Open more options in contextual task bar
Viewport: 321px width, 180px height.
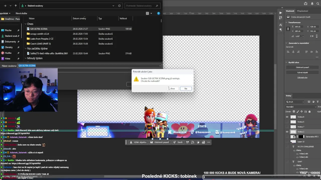pos(209,142)
